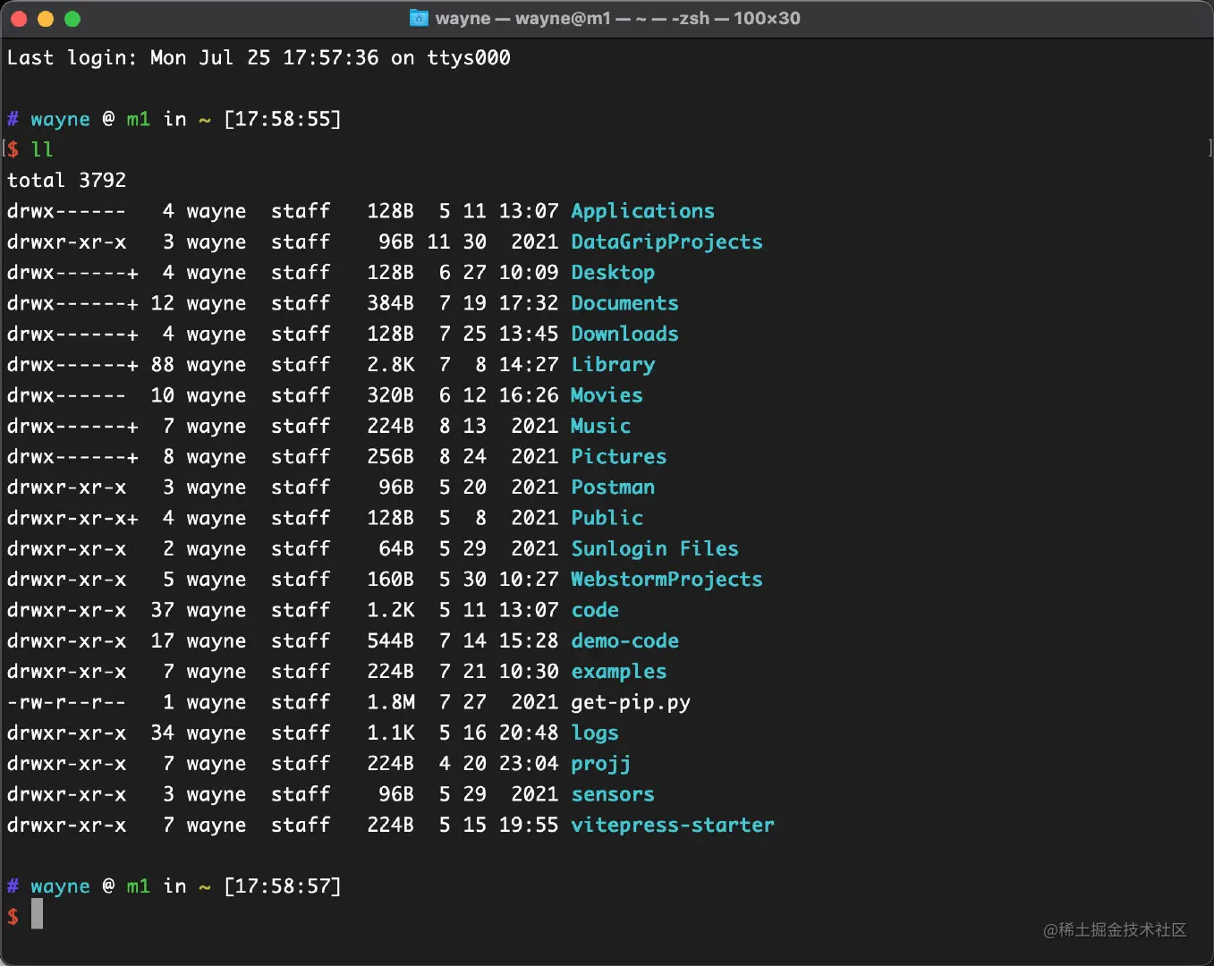Click the link count '37' of code
This screenshot has height=966, width=1214.
pyautogui.click(x=163, y=610)
